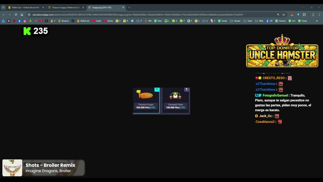Open the Rollercoin bookmark
323x182 pixels.
(x=83, y=21)
